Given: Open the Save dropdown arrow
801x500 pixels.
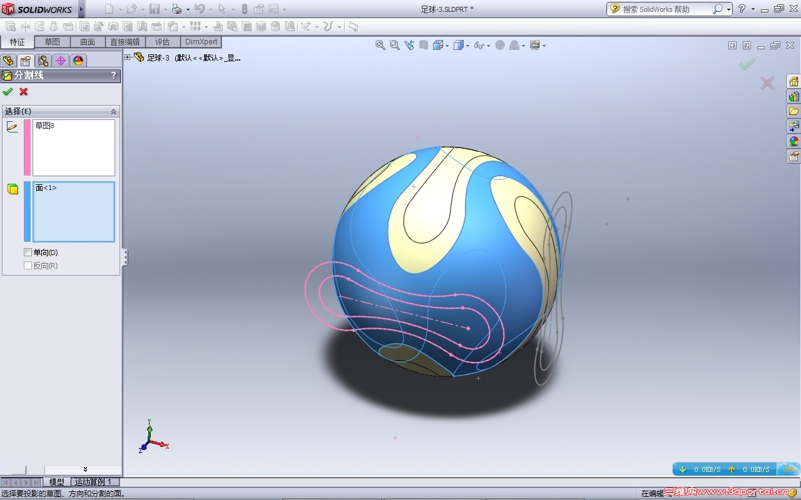Looking at the screenshot, I should 165,9.
